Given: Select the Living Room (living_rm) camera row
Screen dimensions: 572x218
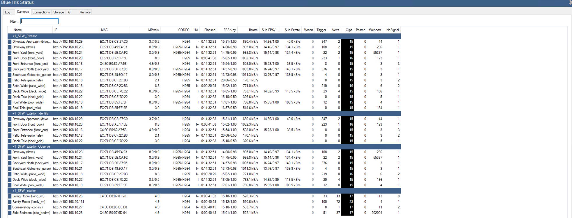Looking at the screenshot, I should click(x=204, y=196).
